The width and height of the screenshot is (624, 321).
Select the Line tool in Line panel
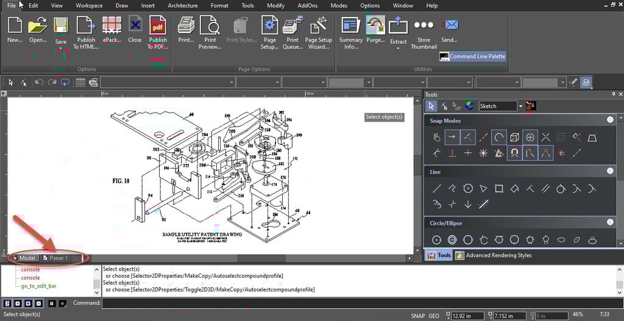click(436, 189)
